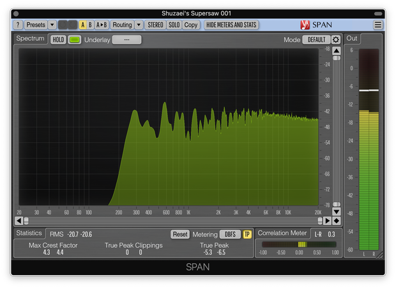Select the Statistics tab
Viewport: 396px width, 288px height.
pos(29,233)
